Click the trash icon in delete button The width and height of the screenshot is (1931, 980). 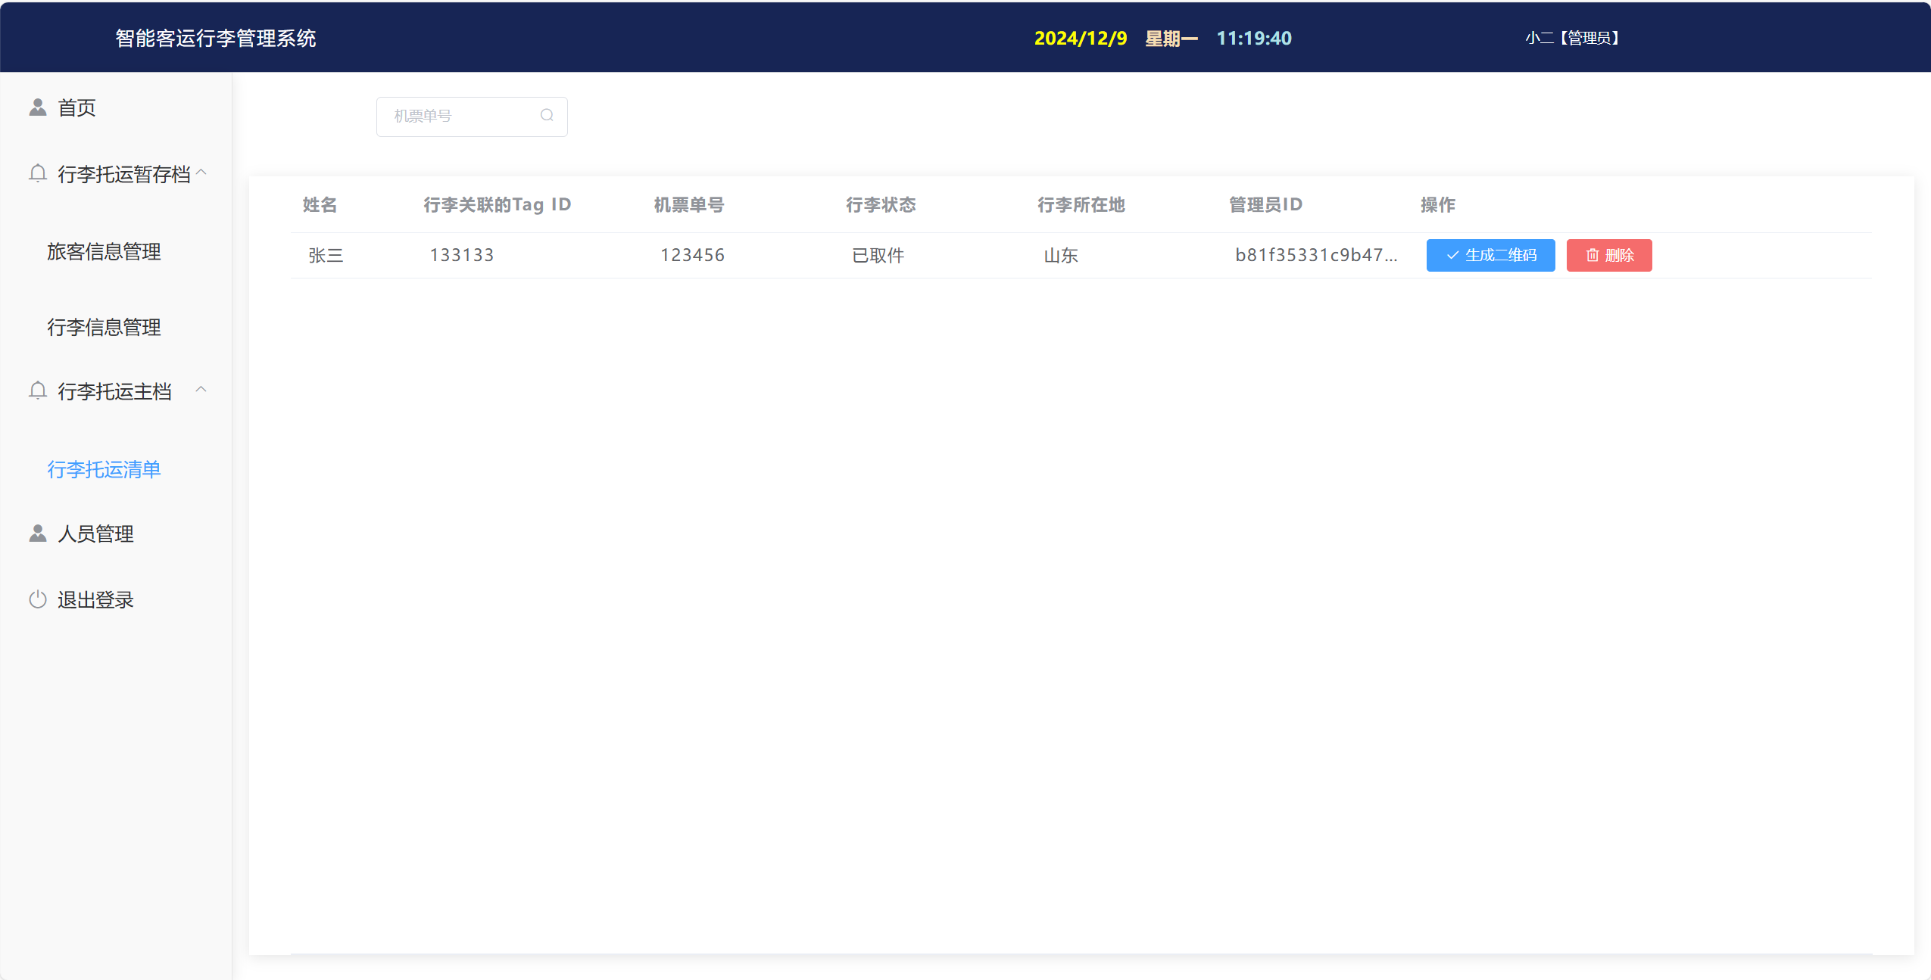pyautogui.click(x=1593, y=256)
